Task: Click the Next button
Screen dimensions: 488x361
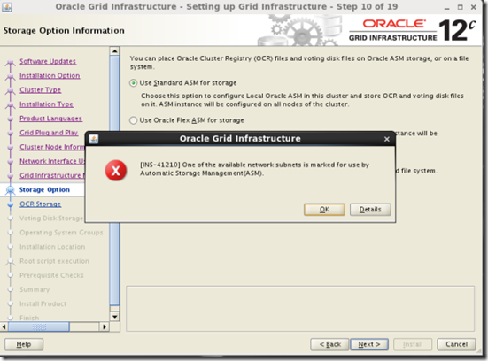Action: tap(369, 344)
